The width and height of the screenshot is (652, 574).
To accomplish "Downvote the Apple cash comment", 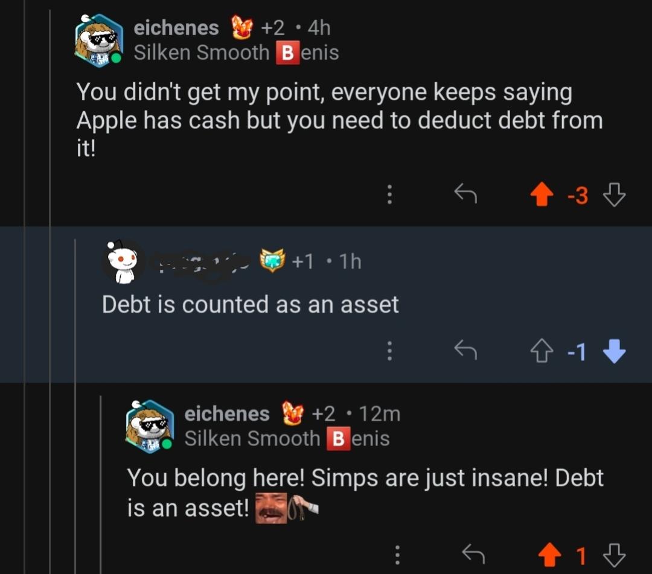I will pyautogui.click(x=615, y=195).
